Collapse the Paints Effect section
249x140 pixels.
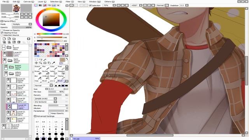(x=2, y=21)
